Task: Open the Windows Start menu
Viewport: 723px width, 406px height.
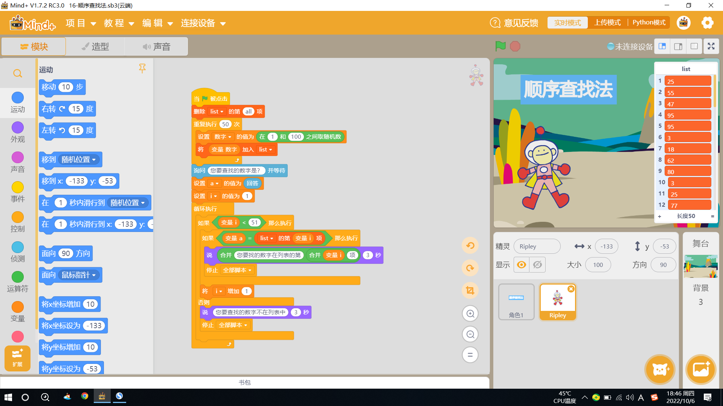Action: pos(8,397)
